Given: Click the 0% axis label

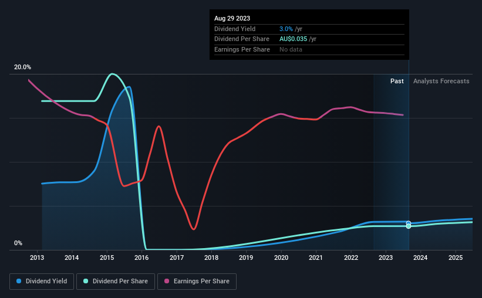Looking at the screenshot, I should tap(18, 243).
